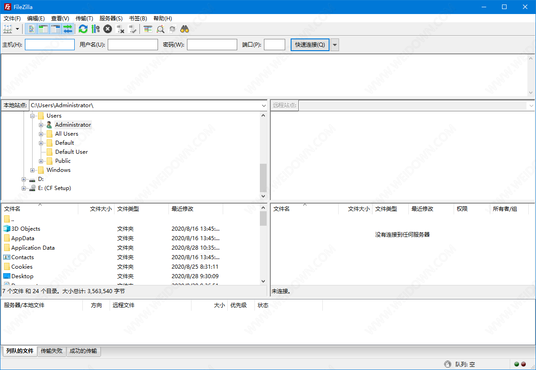Click the local file list scrollbar thumb
This screenshot has width=536, height=370.
point(263,218)
